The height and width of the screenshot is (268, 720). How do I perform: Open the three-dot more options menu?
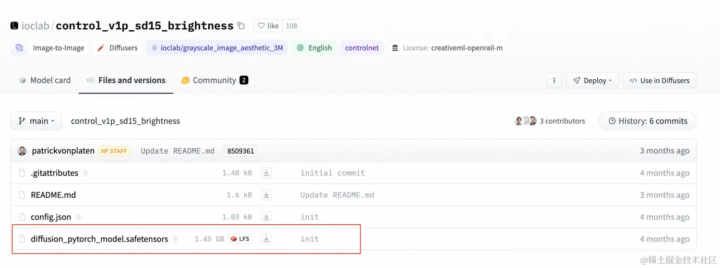click(554, 80)
